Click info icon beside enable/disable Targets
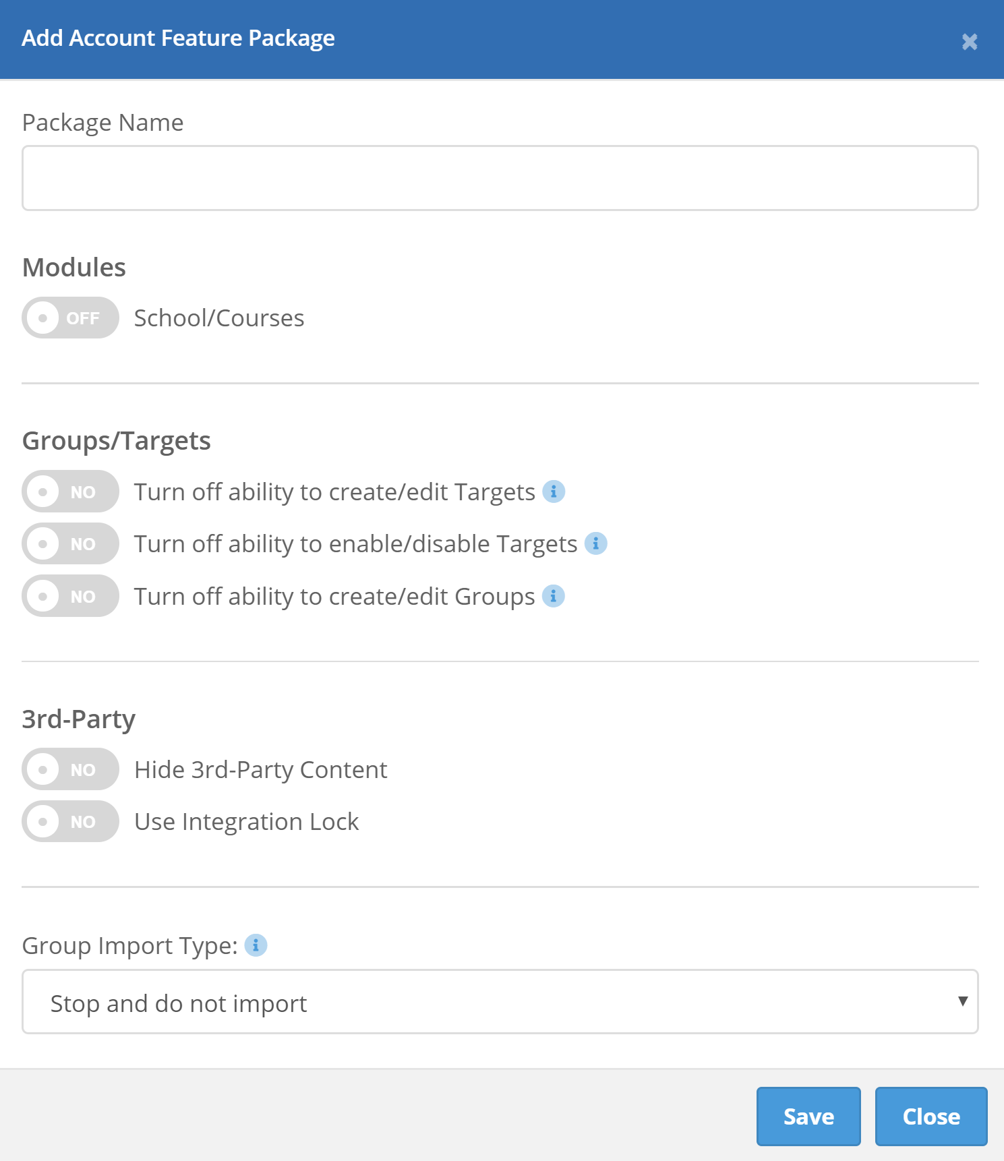1004x1161 pixels. tap(595, 543)
